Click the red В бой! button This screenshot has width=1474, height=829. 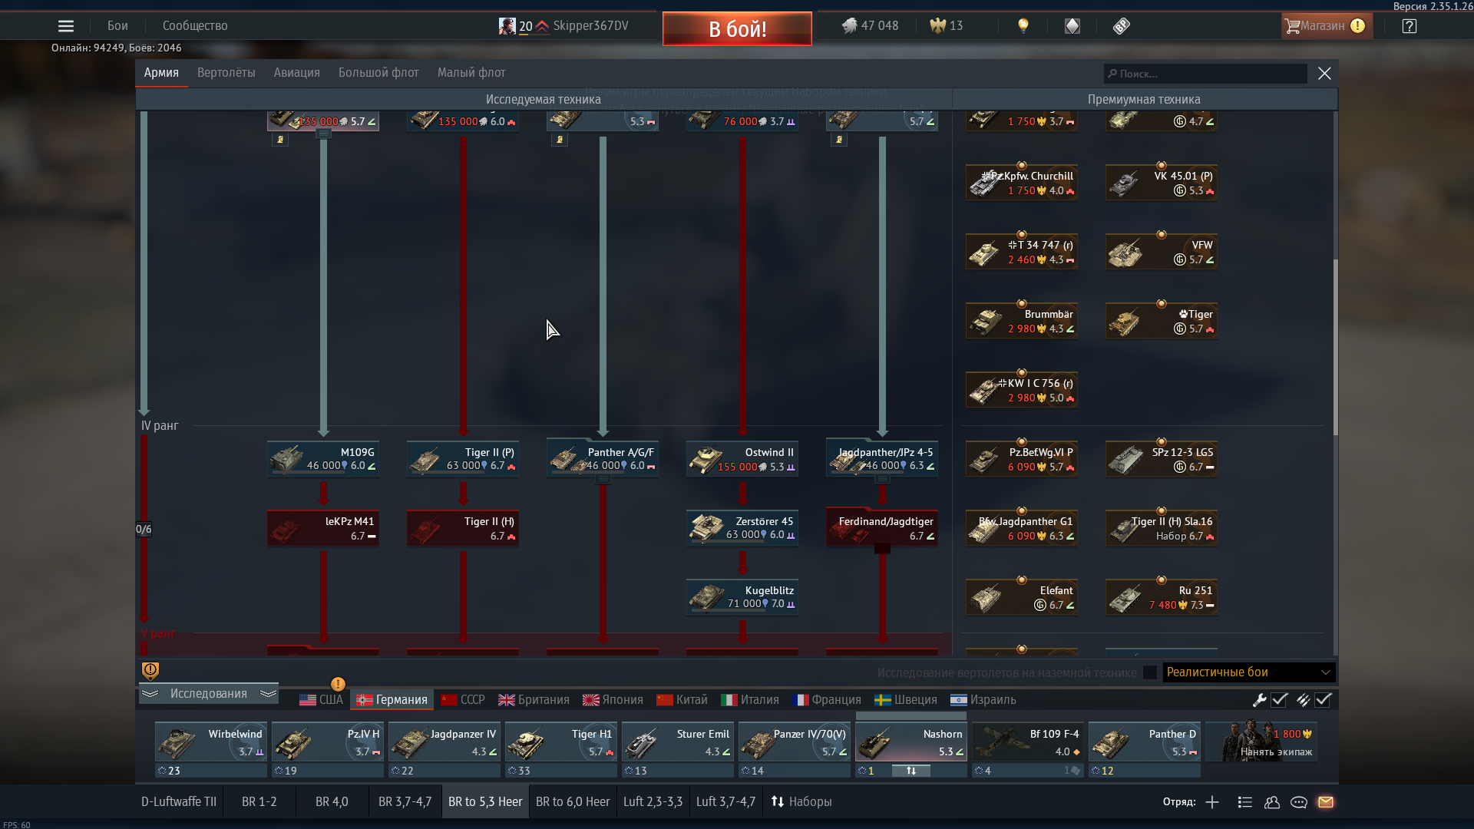(737, 29)
